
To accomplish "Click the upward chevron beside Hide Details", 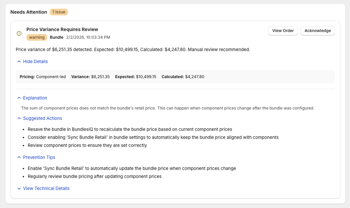I will pyautogui.click(x=19, y=61).
